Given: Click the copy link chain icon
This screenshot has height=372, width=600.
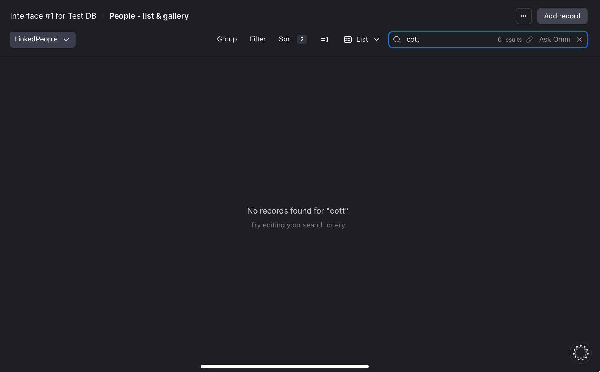Looking at the screenshot, I should pos(529,40).
